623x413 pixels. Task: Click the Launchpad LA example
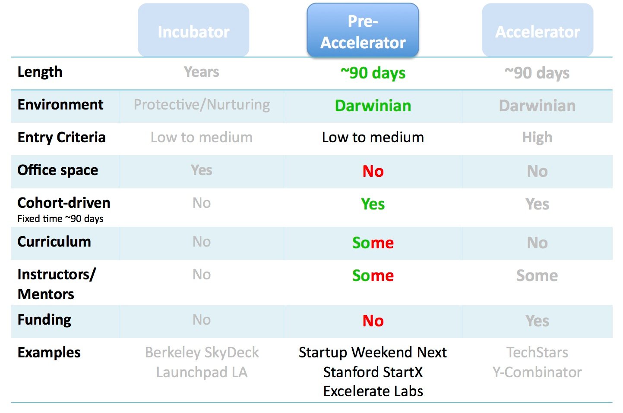pyautogui.click(x=202, y=372)
